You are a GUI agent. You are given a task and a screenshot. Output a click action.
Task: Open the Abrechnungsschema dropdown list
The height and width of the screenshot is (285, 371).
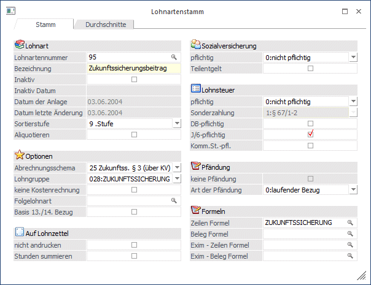(176, 167)
